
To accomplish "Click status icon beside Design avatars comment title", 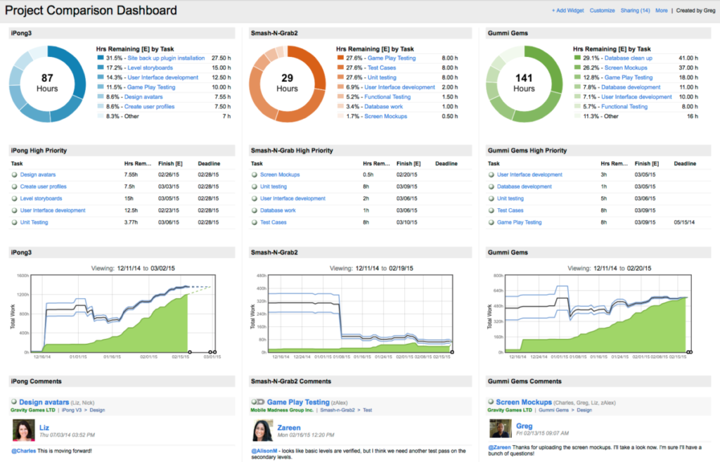I will (x=14, y=402).
